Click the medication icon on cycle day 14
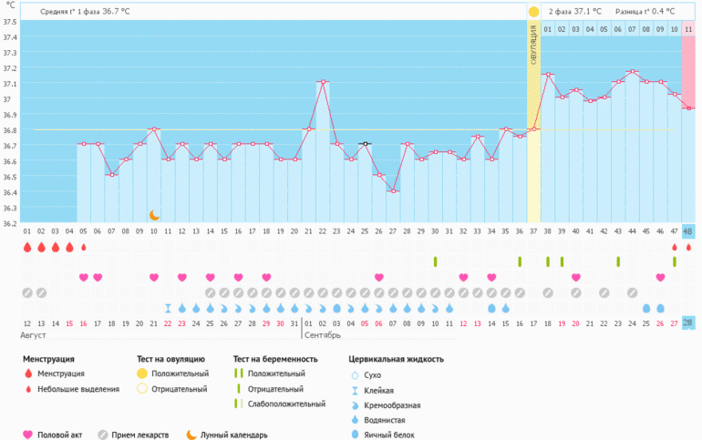The height and width of the screenshot is (440, 702). point(210,293)
